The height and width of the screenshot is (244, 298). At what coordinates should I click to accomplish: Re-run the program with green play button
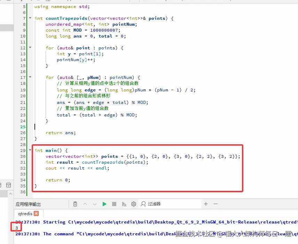pyautogui.click(x=104, y=204)
